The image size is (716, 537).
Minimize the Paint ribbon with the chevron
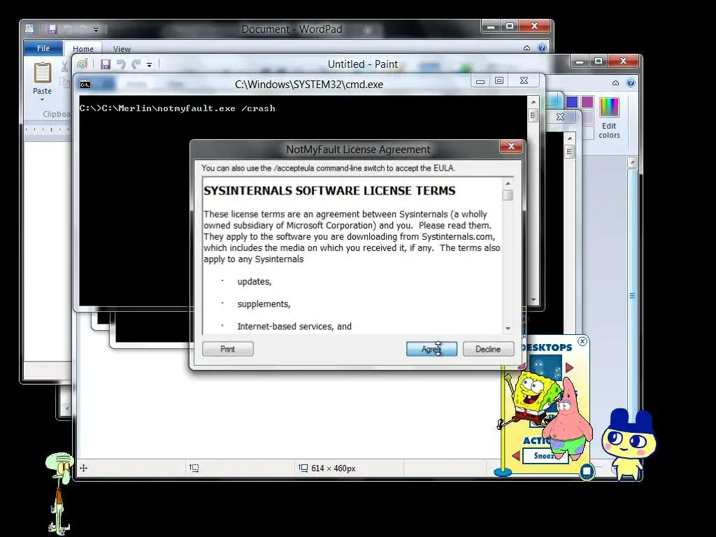[x=615, y=83]
